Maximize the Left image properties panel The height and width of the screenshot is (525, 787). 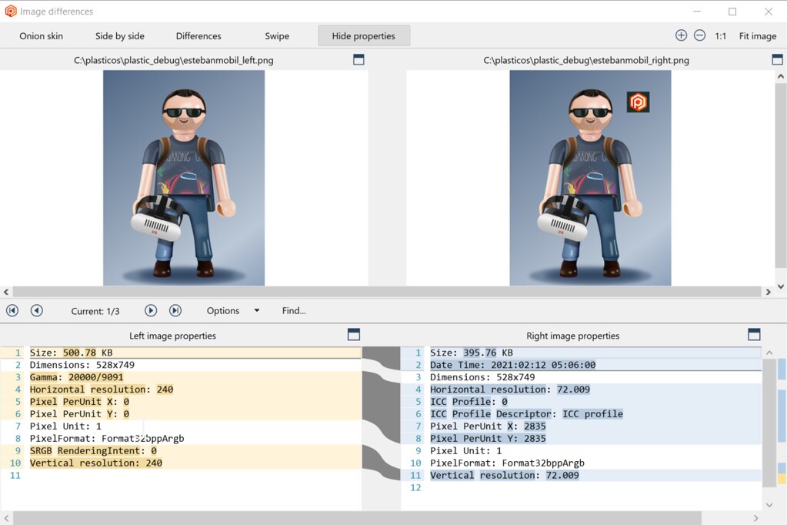tap(353, 334)
